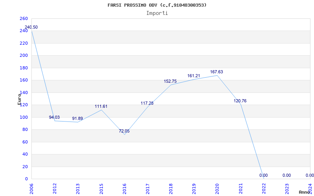Click the 161.21 data point label

coord(194,76)
